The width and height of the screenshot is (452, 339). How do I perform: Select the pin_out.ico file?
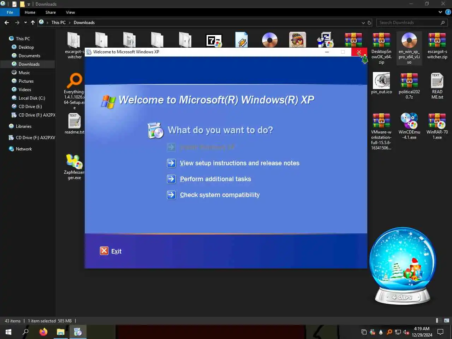[381, 83]
